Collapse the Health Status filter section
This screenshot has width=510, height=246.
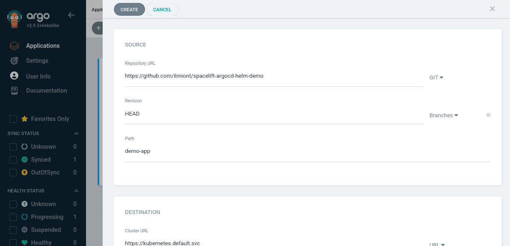tap(76, 191)
